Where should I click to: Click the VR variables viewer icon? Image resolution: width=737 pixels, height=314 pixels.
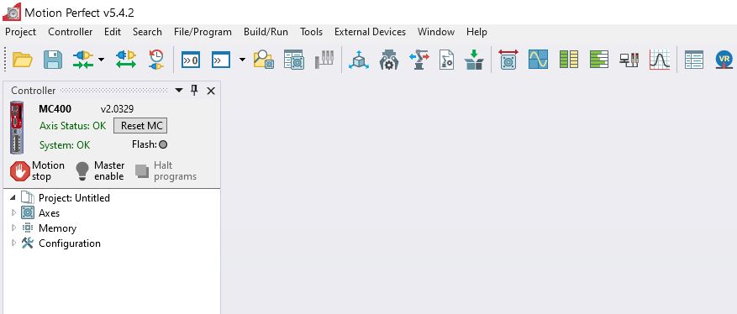724,60
